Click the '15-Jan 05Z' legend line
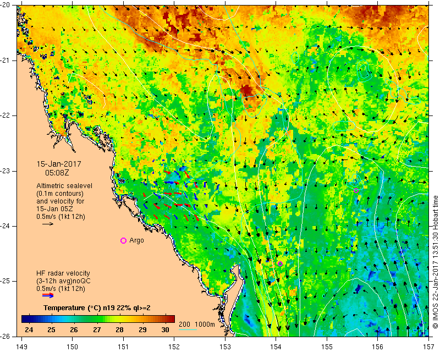Viewport: 440px width, 352px height. tap(55, 209)
